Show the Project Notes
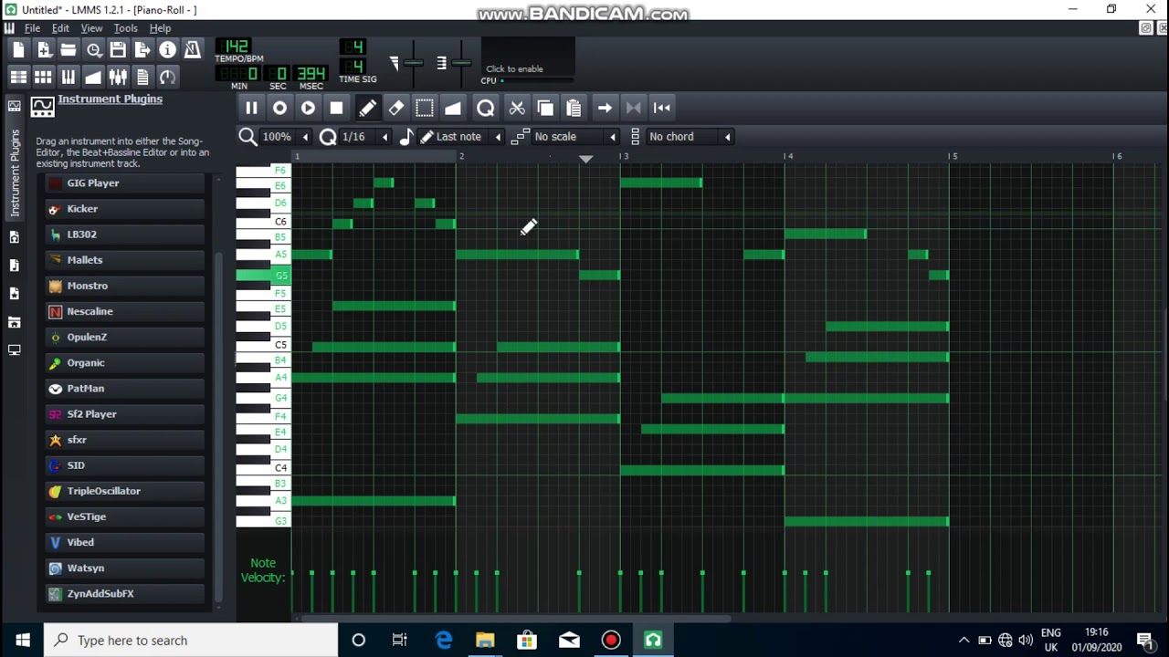1169x657 pixels. [142, 77]
